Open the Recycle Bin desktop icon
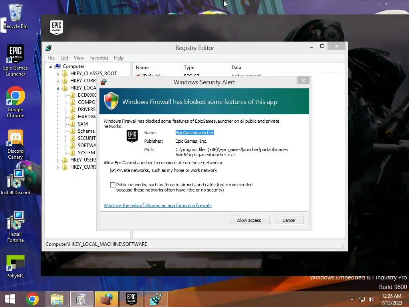This screenshot has width=409, height=307. click(x=16, y=16)
